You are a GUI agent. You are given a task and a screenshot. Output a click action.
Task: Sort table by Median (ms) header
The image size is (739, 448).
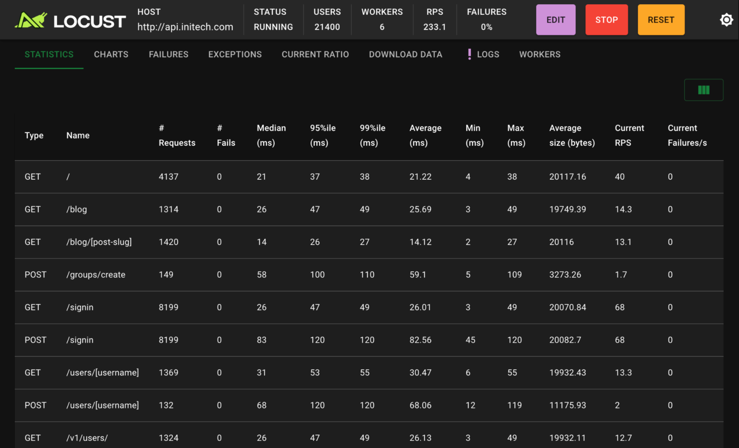(271, 135)
